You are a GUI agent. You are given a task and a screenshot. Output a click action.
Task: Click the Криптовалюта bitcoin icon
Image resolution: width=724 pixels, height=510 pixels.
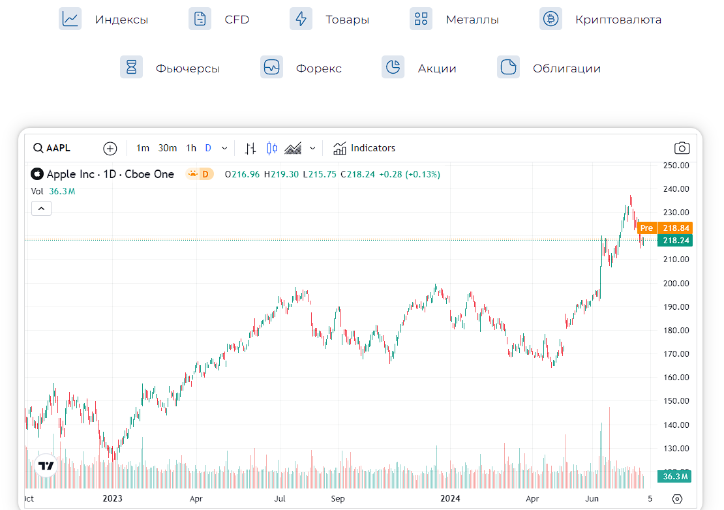tap(551, 19)
